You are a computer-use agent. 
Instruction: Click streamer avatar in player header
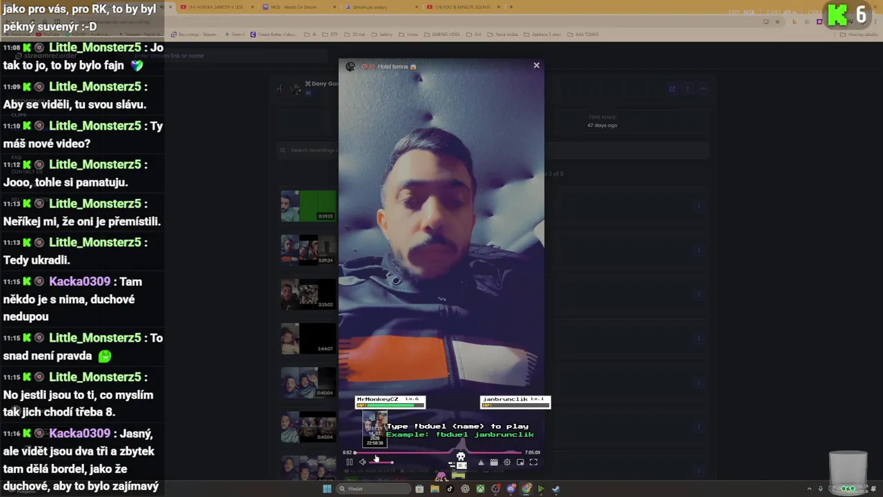click(x=350, y=66)
